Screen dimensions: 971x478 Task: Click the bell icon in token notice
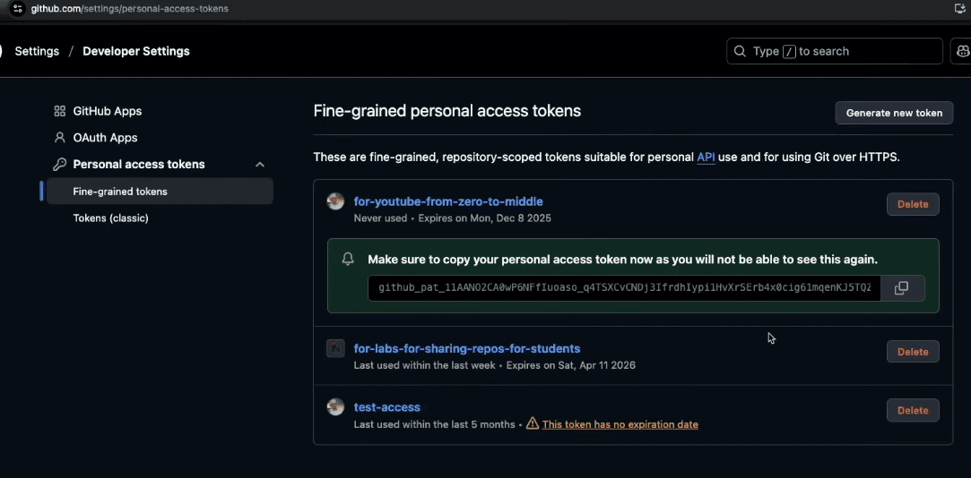click(x=348, y=260)
